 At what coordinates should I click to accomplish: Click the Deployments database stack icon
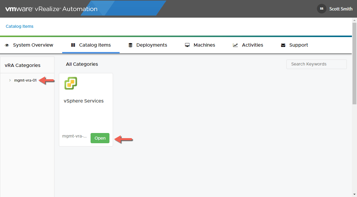[x=130, y=45]
